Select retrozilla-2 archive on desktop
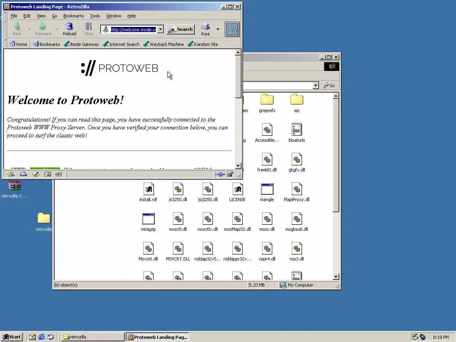456x342 pixels. [x=14, y=189]
